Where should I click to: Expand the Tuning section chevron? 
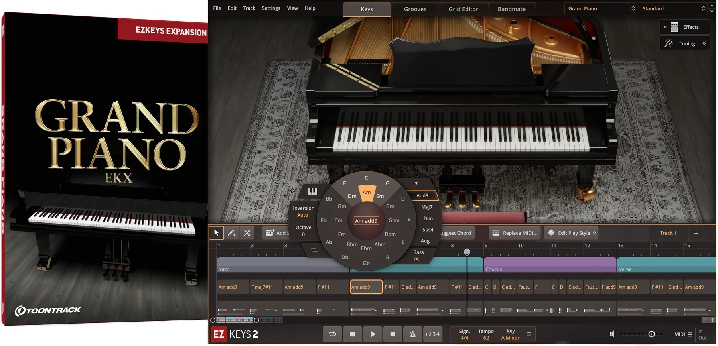tap(704, 43)
